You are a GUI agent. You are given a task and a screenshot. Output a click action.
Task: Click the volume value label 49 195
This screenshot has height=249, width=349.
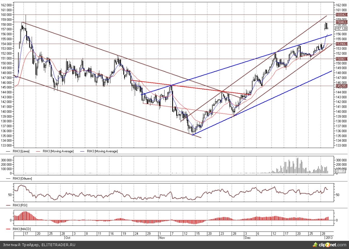[x=341, y=171]
